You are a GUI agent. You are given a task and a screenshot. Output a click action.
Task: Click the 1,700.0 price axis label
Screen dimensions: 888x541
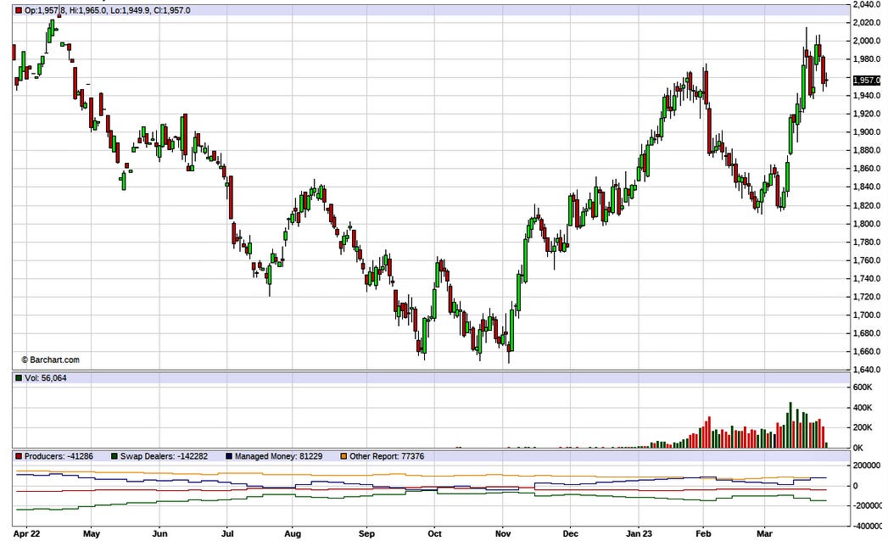pos(867,315)
